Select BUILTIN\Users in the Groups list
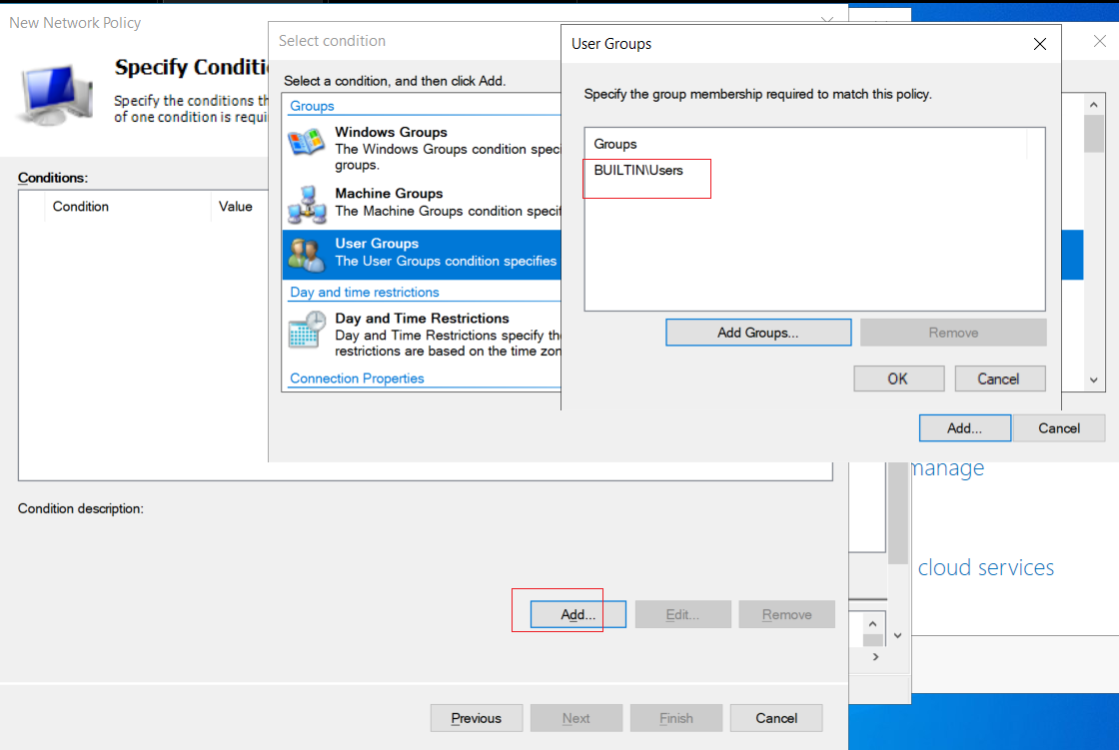The image size is (1119, 750). [x=638, y=171]
